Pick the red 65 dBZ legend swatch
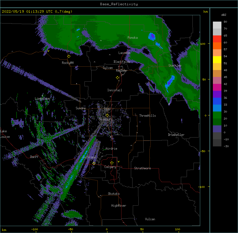Screen dimensions: 238x233 pyautogui.click(x=217, y=39)
